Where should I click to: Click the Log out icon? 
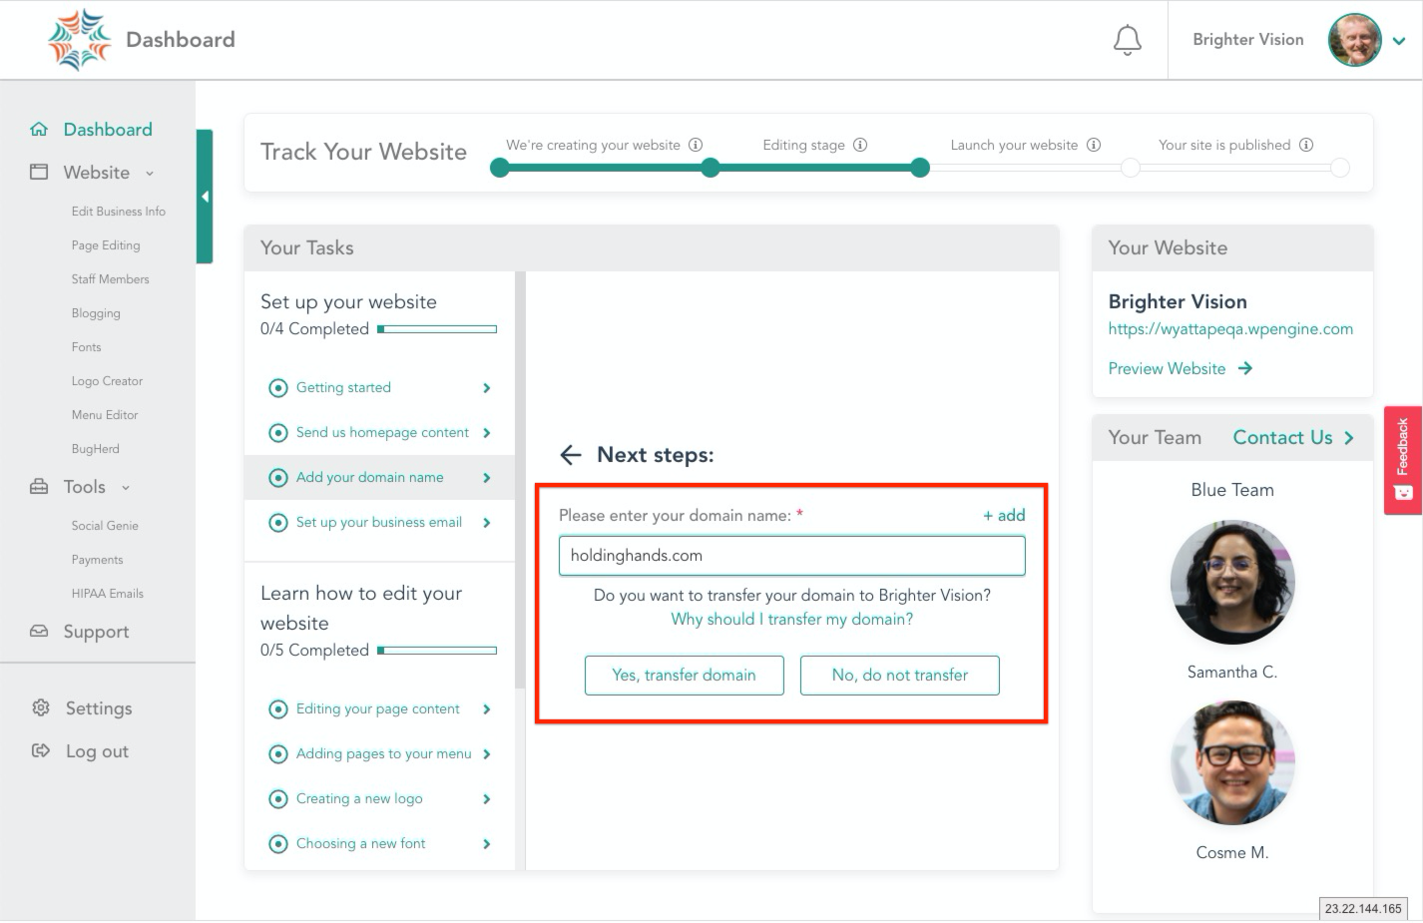click(40, 750)
